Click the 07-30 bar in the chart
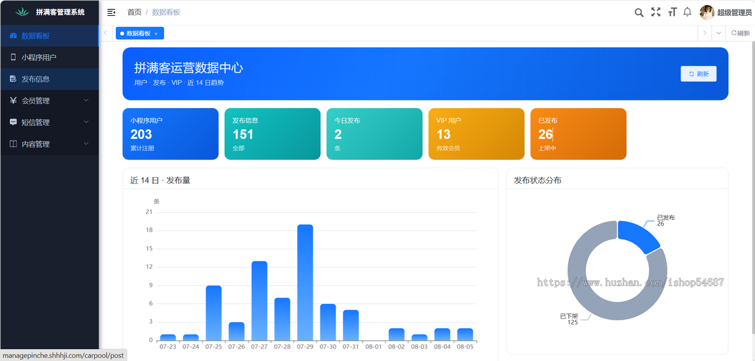This screenshot has width=755, height=361. [x=328, y=322]
